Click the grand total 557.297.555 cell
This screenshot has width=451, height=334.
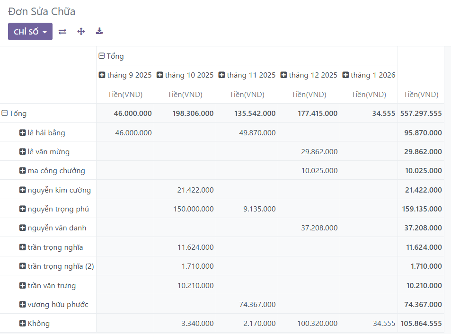[421, 114]
